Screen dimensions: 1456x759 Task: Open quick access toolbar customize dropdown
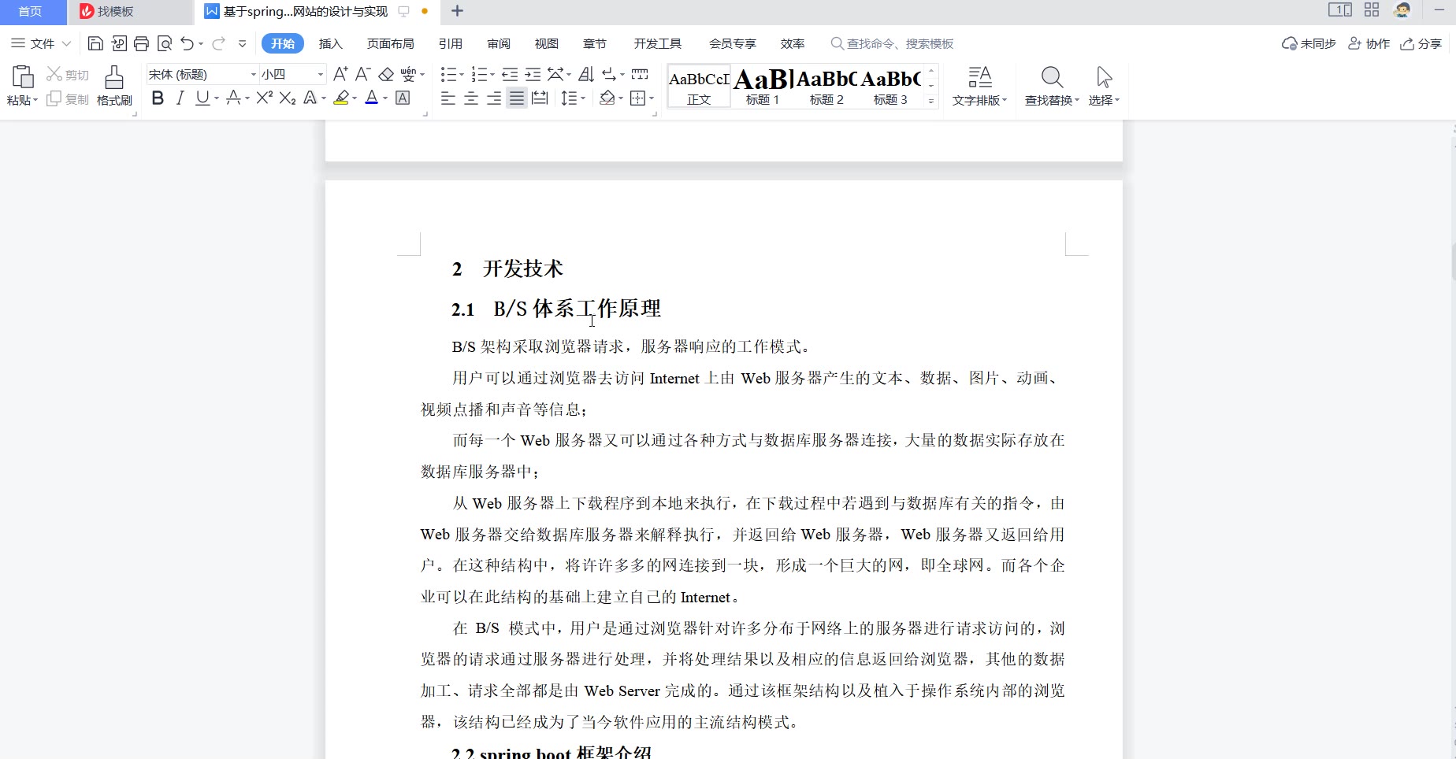point(242,43)
